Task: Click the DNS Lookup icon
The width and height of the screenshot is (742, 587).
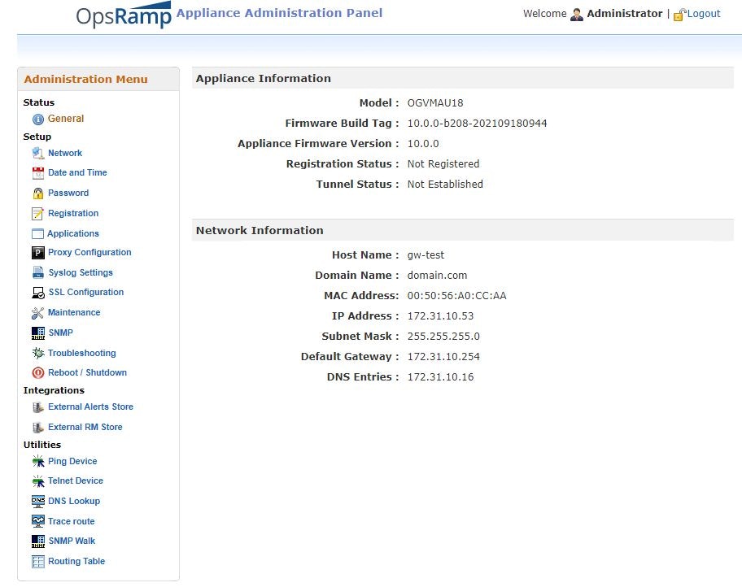Action: pyautogui.click(x=38, y=502)
